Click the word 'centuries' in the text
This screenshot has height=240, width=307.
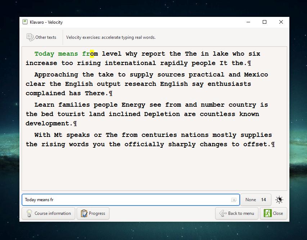pyautogui.click(x=159, y=135)
